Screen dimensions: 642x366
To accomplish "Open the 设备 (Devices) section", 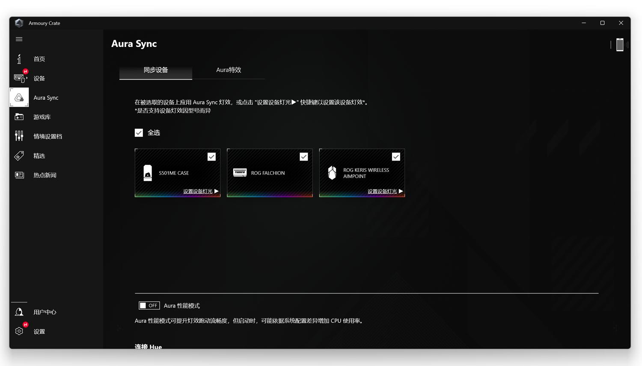I will (x=39, y=78).
